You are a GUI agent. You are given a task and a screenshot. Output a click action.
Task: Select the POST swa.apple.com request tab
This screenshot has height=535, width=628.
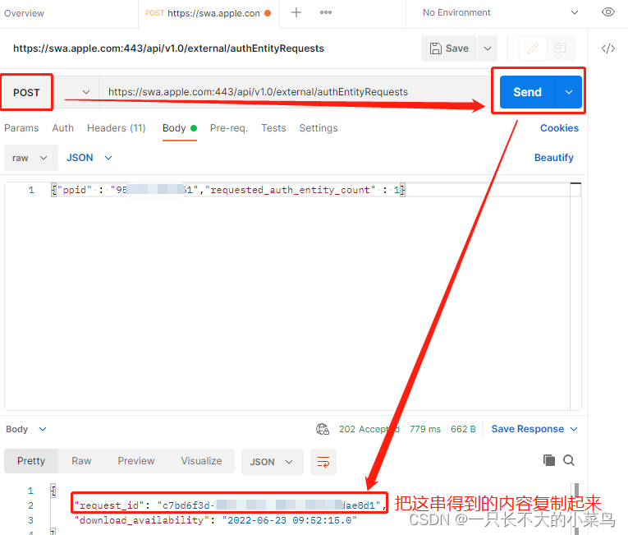click(209, 13)
